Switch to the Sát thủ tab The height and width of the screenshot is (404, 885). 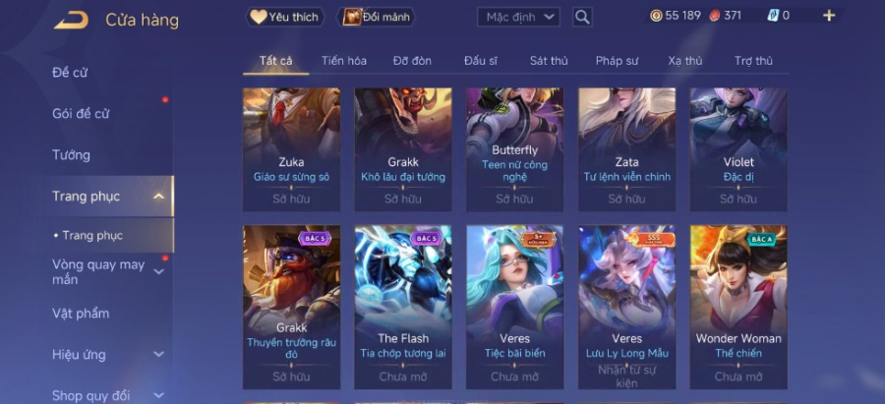coord(549,61)
